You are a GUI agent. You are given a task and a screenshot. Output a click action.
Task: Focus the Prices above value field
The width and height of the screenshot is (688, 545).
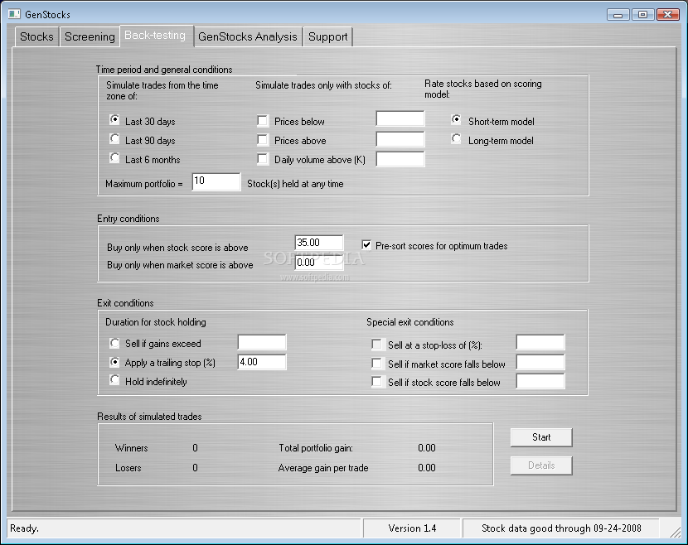click(x=400, y=139)
